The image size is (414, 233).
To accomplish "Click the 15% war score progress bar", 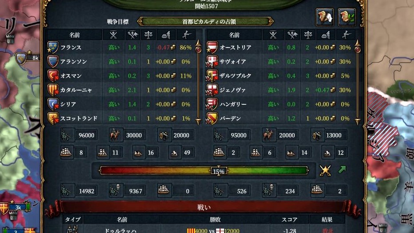I will click(x=204, y=170).
